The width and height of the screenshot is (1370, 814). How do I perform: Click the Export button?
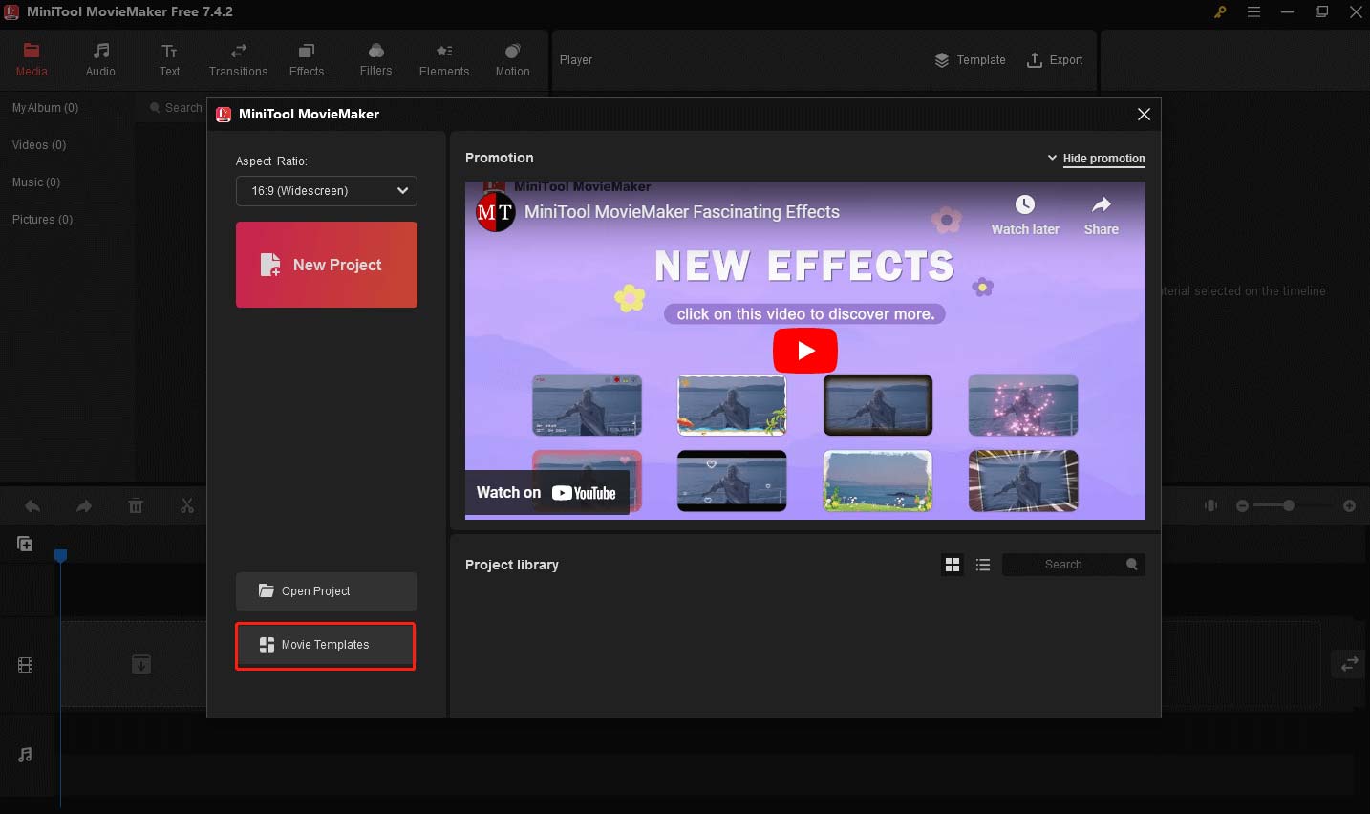[x=1055, y=60]
